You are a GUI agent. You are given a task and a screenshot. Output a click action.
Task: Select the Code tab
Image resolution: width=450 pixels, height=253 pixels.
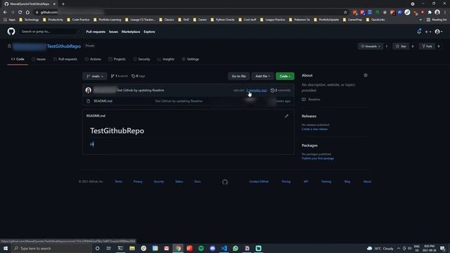pyautogui.click(x=18, y=59)
